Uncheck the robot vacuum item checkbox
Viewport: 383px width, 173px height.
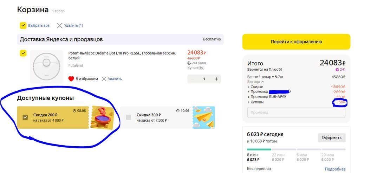[x=23, y=53]
